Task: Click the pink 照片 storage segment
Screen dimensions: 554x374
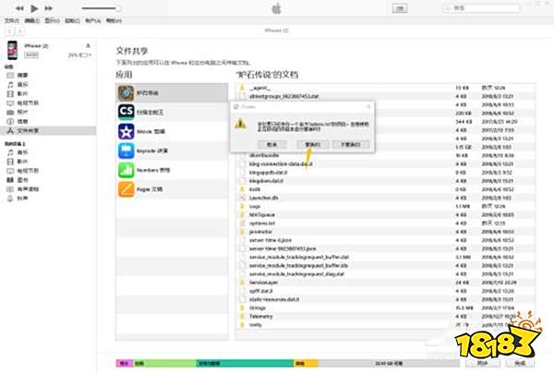Action: point(125,363)
